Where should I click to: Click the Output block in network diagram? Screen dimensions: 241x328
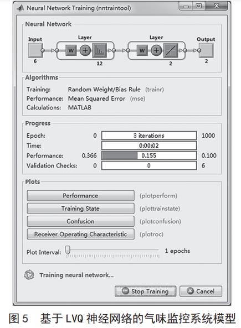pos(206,50)
